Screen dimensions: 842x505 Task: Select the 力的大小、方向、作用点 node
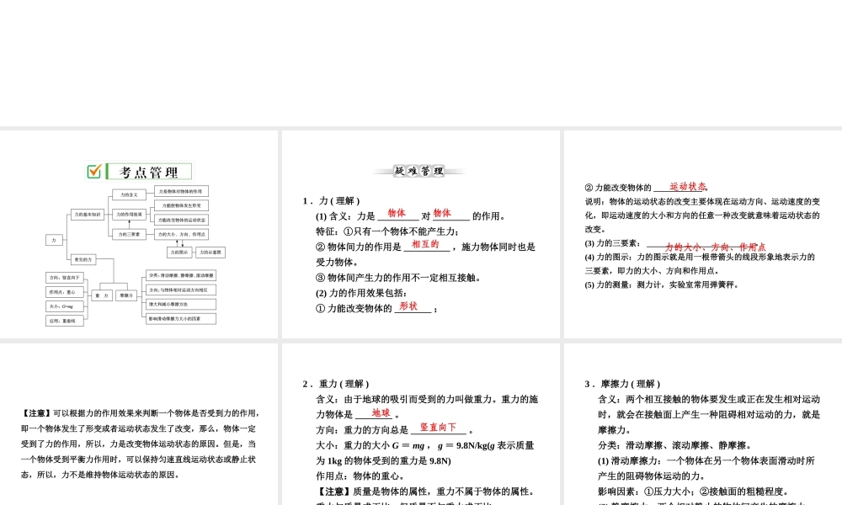coord(182,235)
